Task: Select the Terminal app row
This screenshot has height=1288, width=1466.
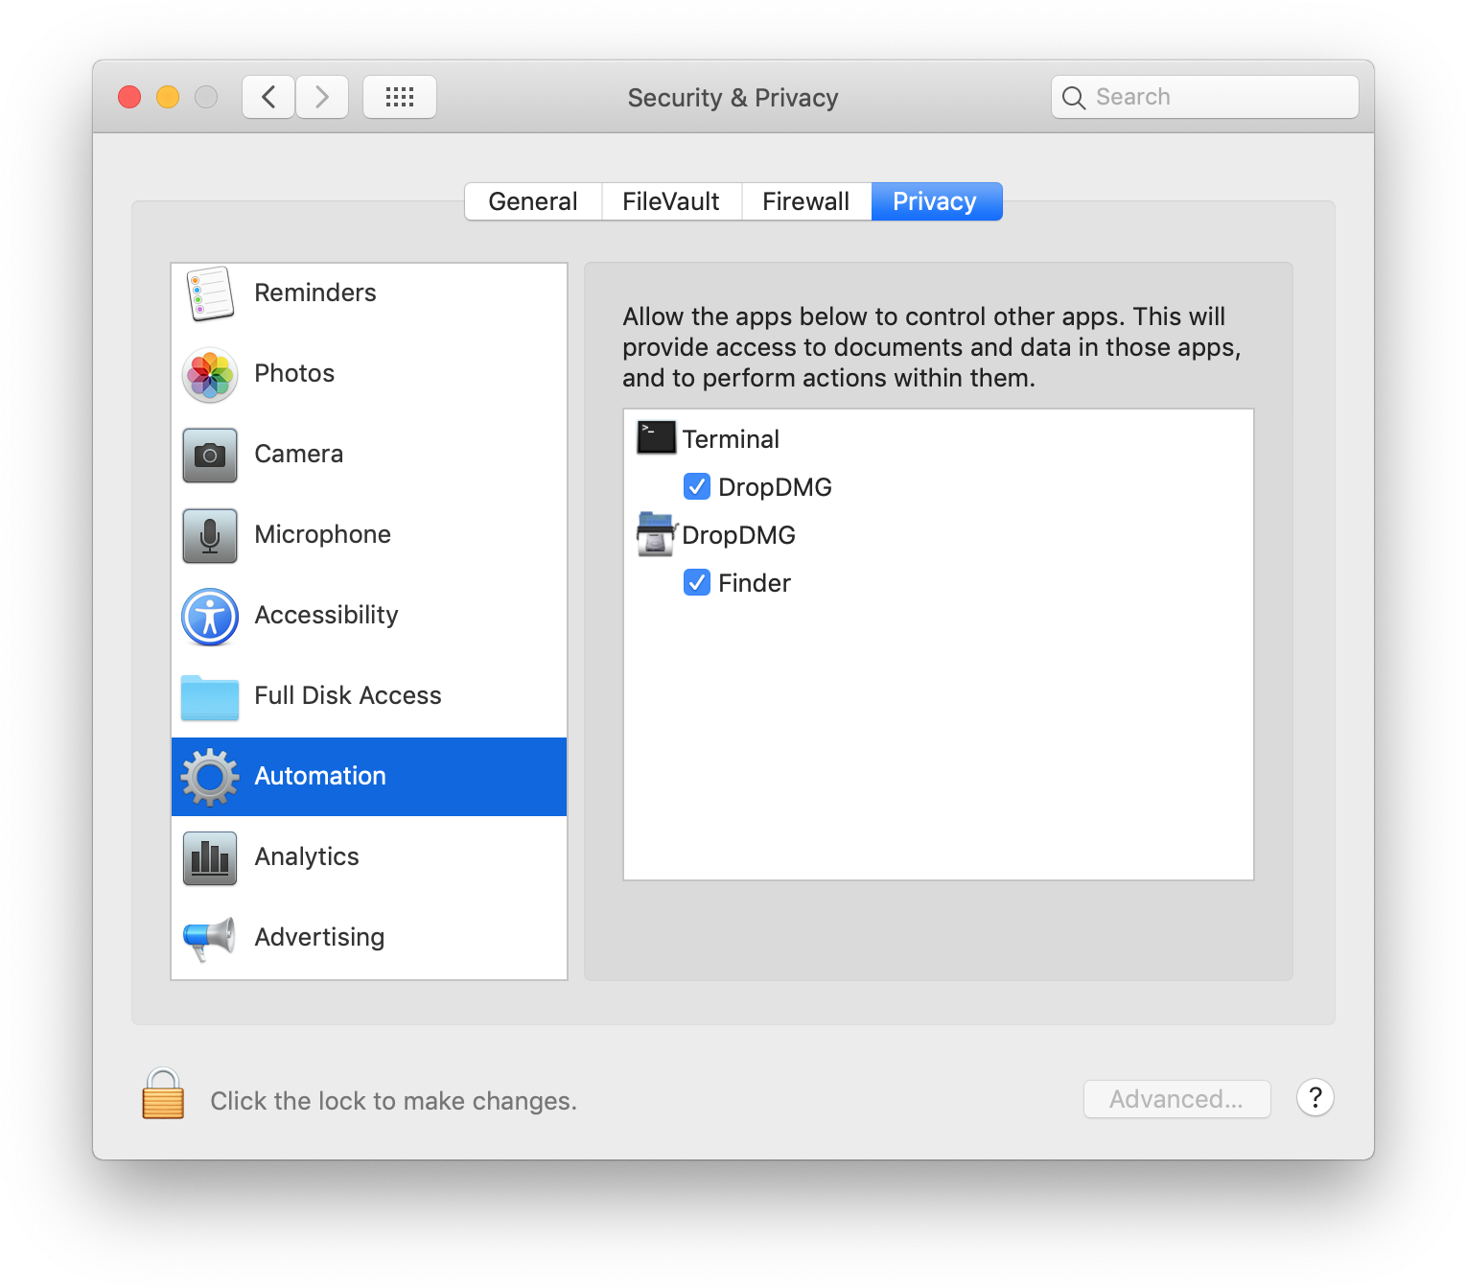Action: pyautogui.click(x=731, y=439)
